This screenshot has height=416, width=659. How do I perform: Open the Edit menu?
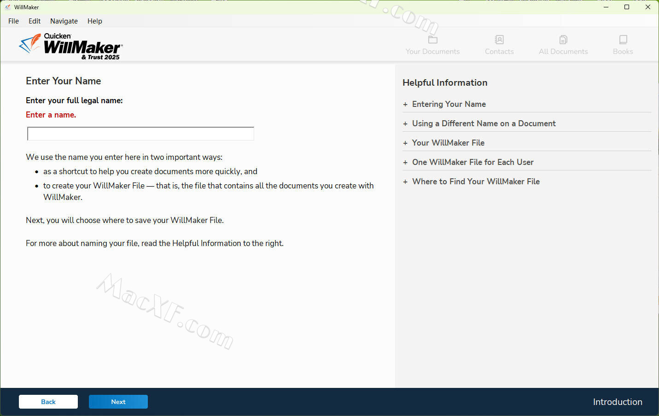35,21
